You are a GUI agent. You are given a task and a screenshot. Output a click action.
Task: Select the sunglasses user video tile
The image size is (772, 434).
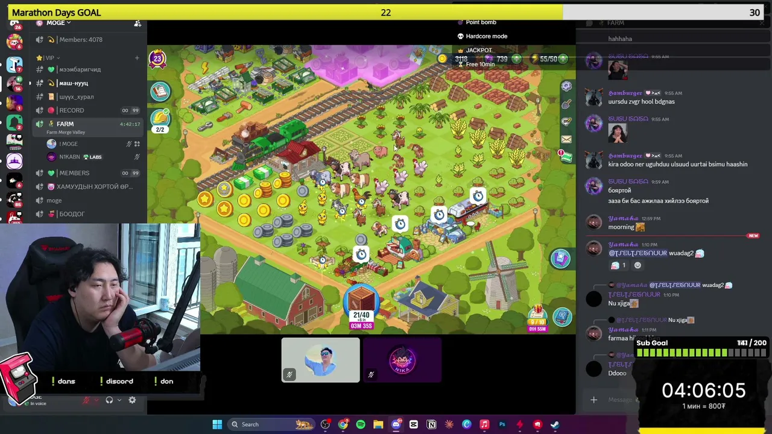coord(320,360)
